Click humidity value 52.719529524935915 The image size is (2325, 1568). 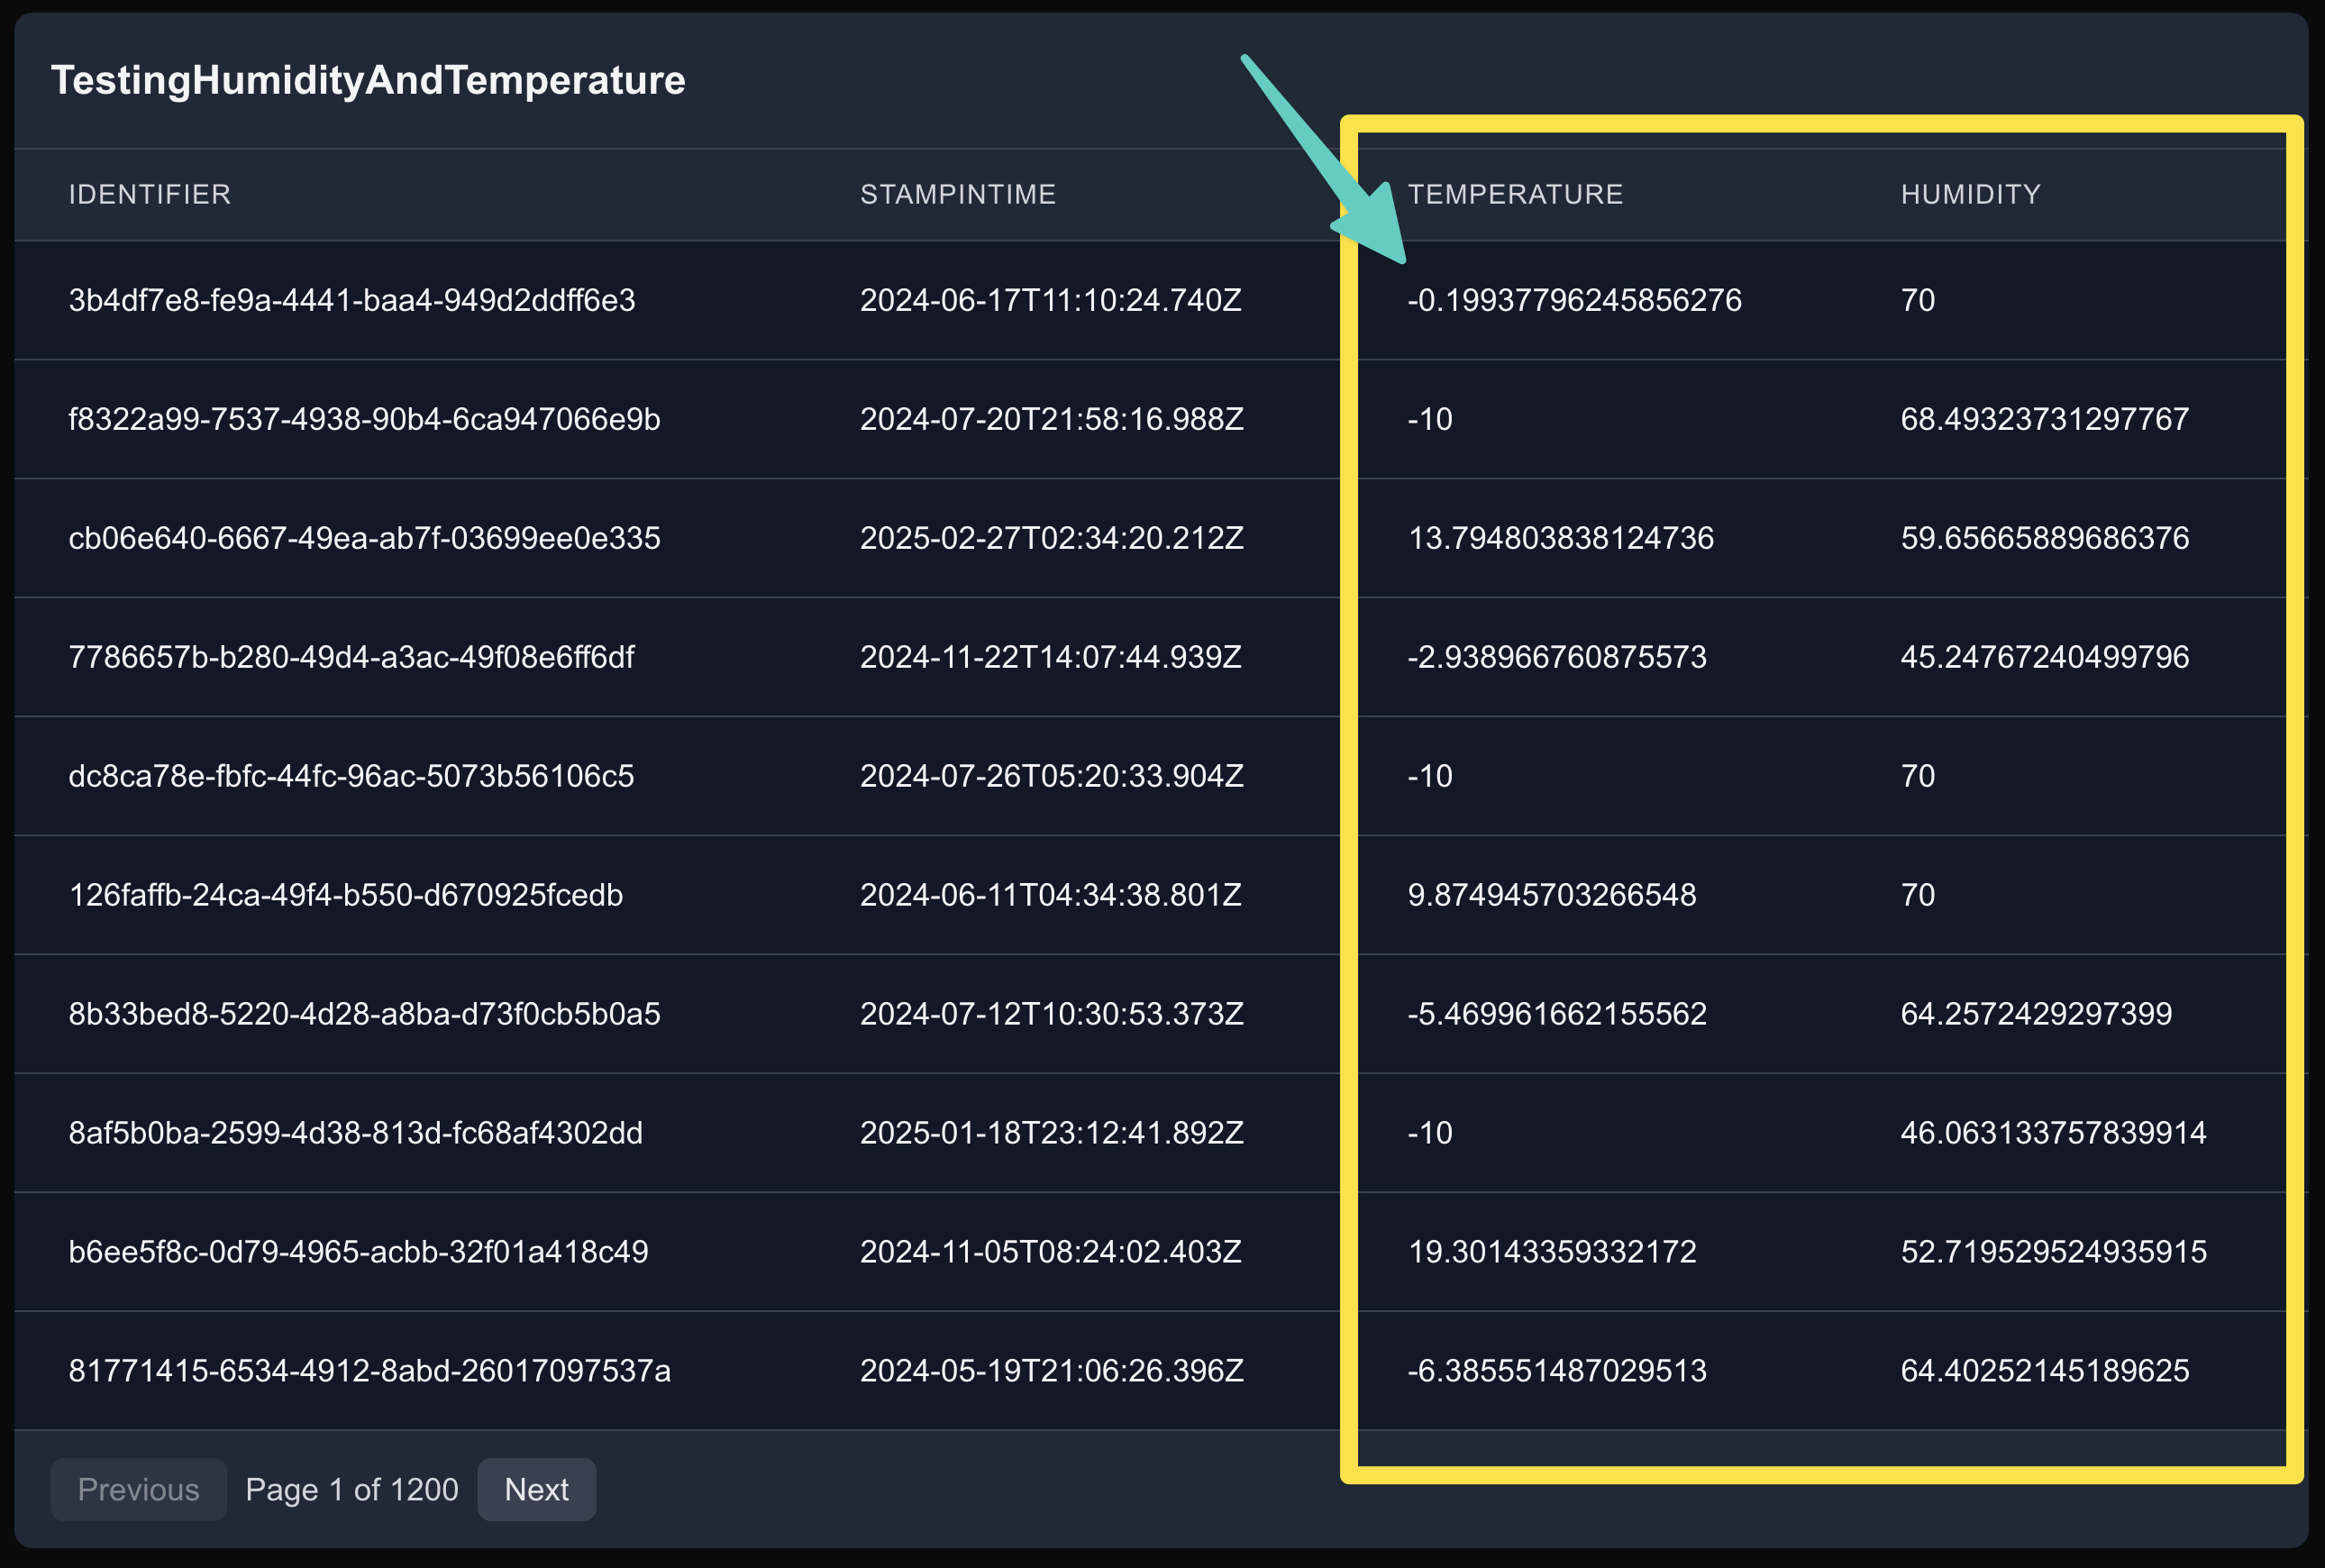click(2053, 1252)
